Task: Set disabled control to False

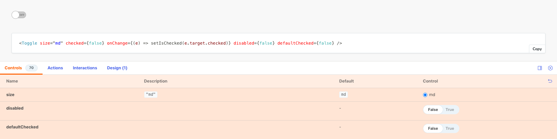Action: (433, 110)
